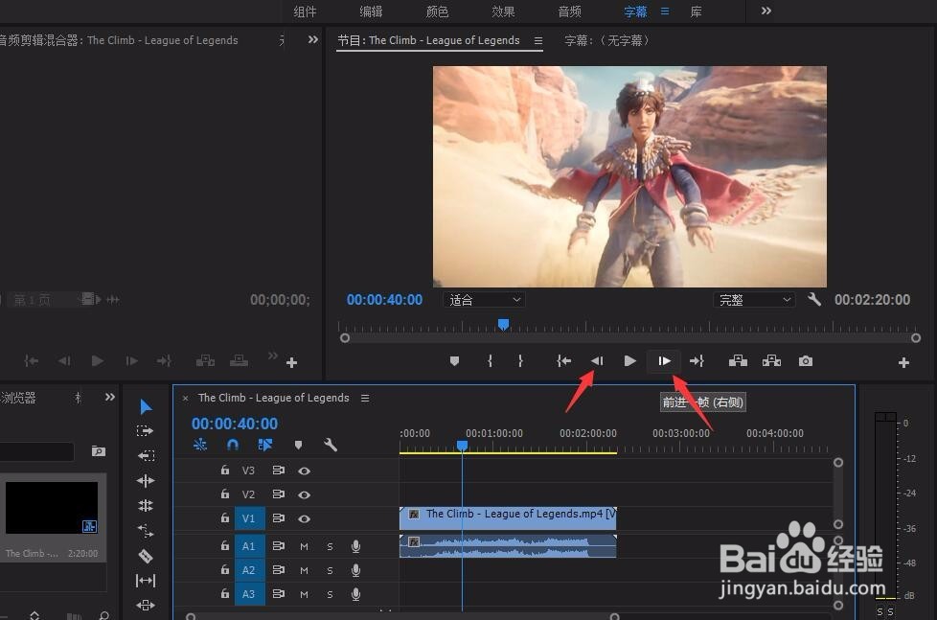The height and width of the screenshot is (620, 937).
Task: Open the playback resolution 完整 dropdown
Action: point(754,300)
